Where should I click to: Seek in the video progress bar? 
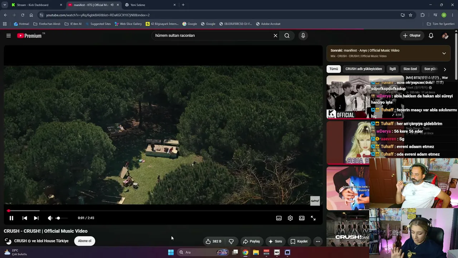tap(163, 211)
